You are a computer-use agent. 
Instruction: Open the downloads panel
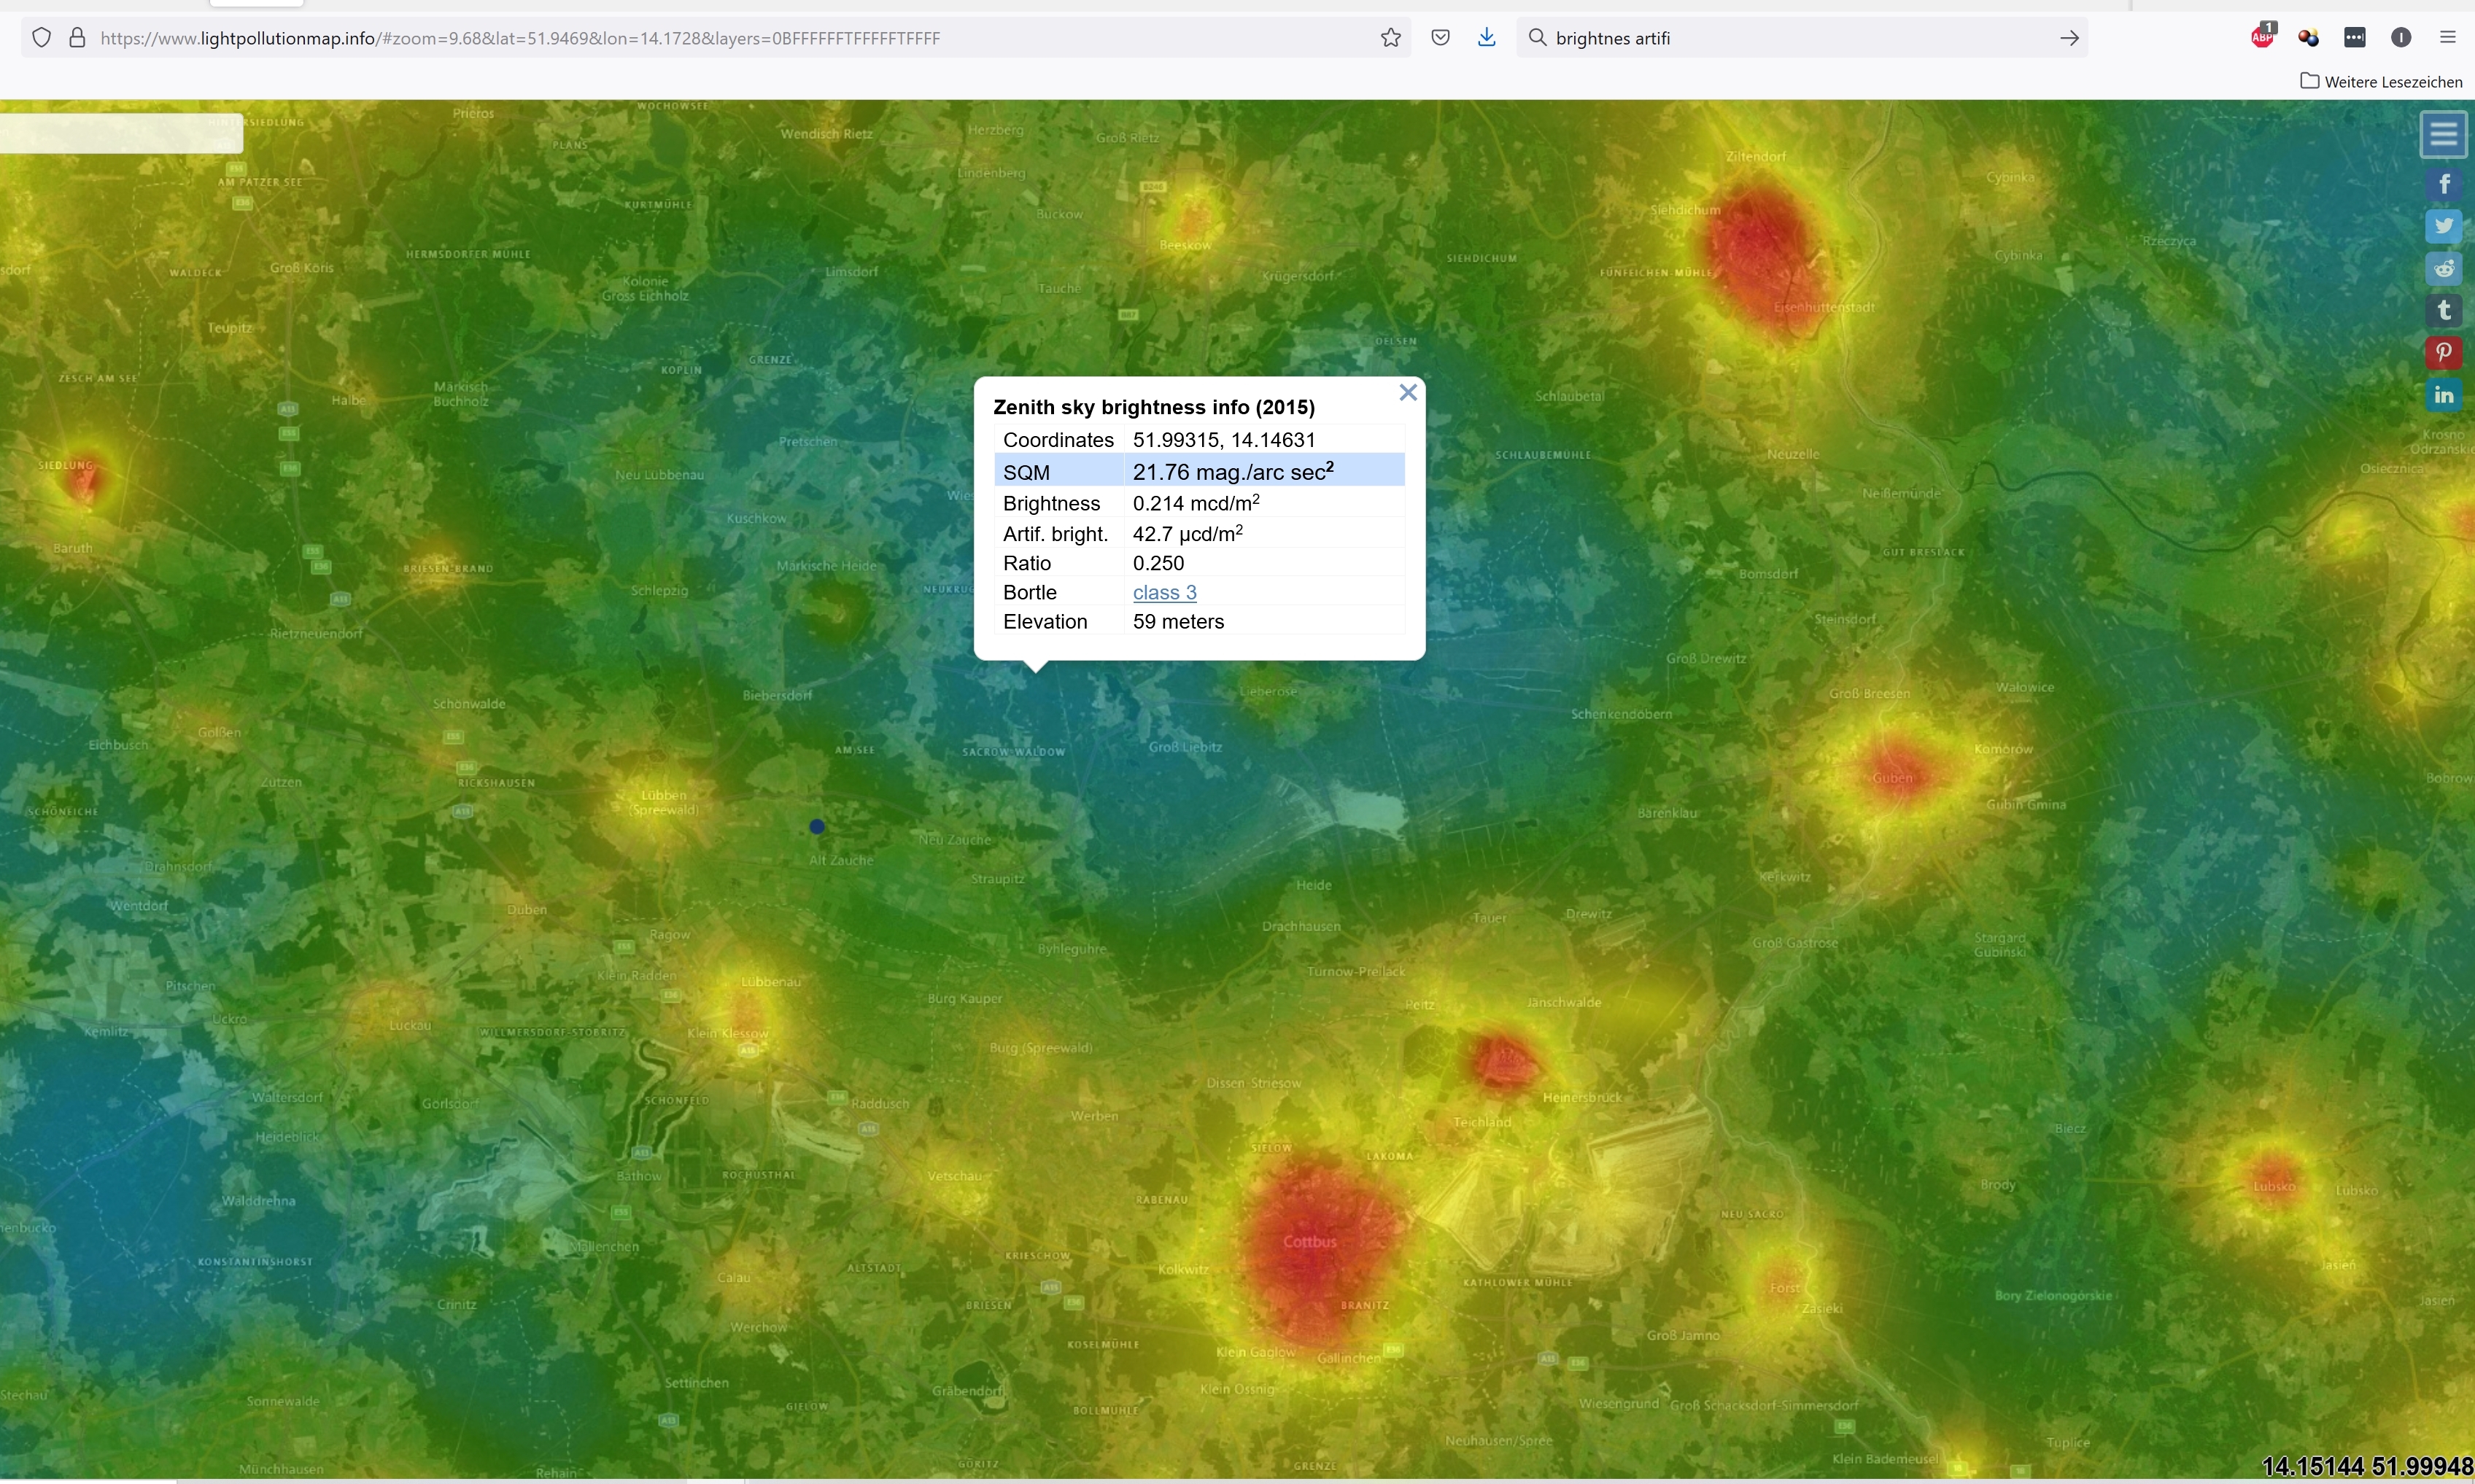pos(1486,38)
